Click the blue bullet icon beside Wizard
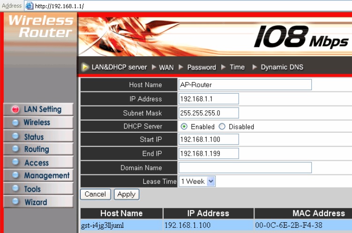This screenshot has height=233, width=352. 15,201
